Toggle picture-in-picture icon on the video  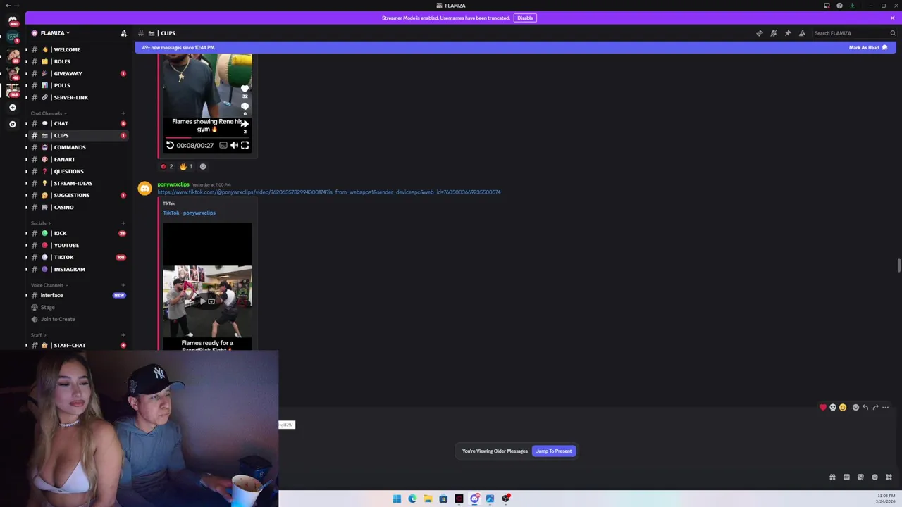[223, 145]
